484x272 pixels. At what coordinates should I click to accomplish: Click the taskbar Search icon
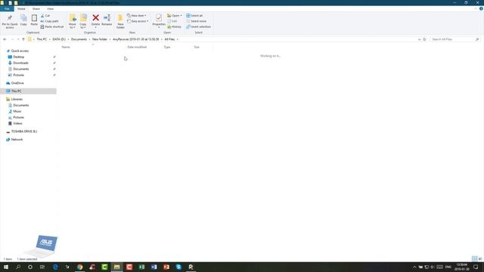pos(18,267)
